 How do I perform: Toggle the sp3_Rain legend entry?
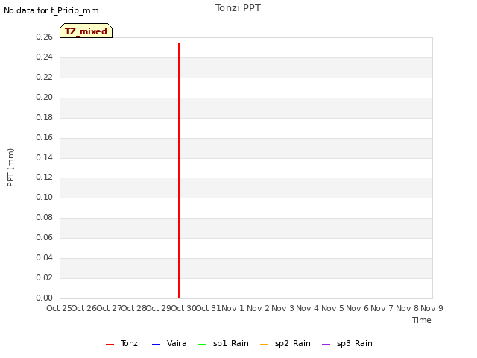click(x=347, y=343)
